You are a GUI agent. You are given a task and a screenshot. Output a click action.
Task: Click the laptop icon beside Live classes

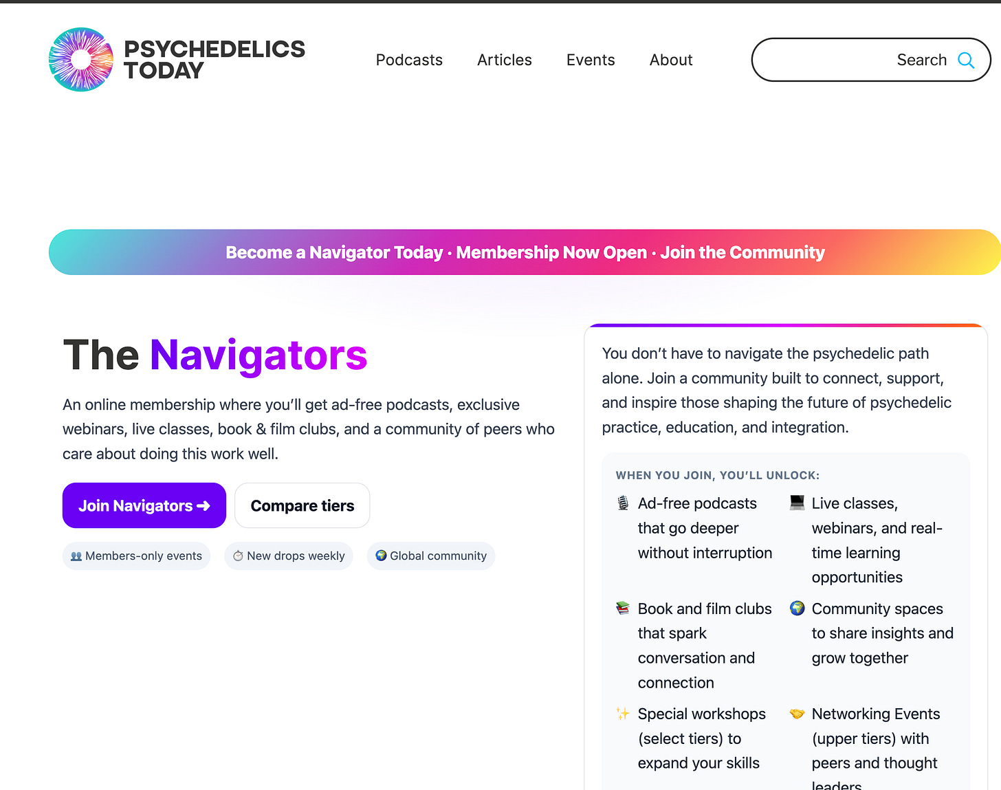pyautogui.click(x=797, y=503)
